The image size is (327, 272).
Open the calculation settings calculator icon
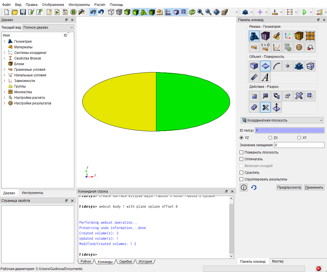[288, 47]
